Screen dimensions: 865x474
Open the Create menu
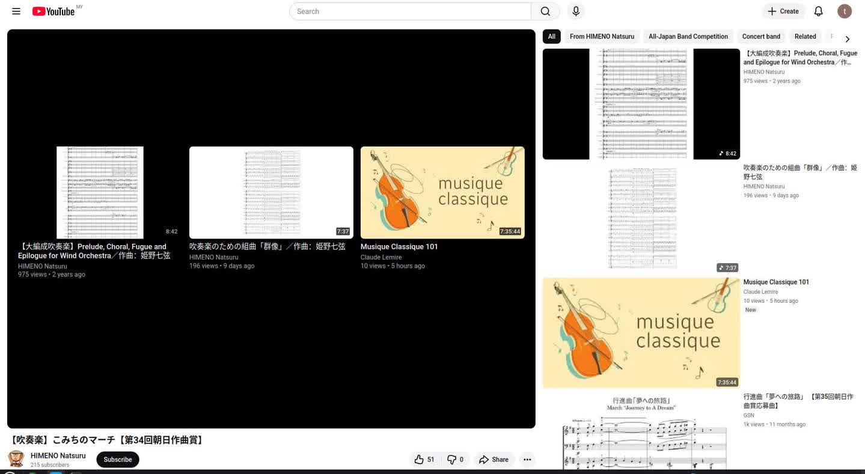point(783,11)
